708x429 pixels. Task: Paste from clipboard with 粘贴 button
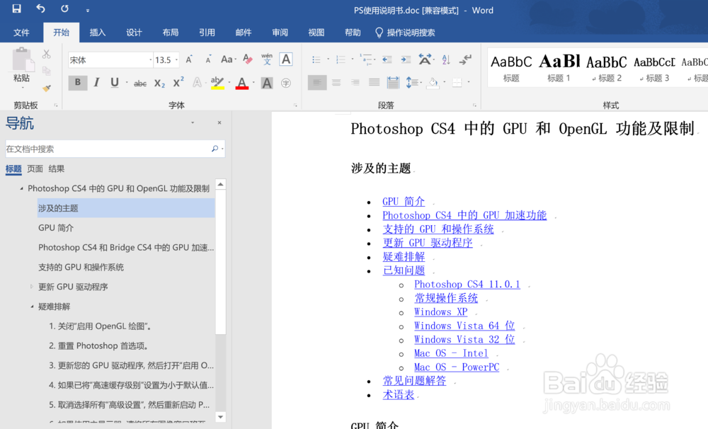(21, 66)
